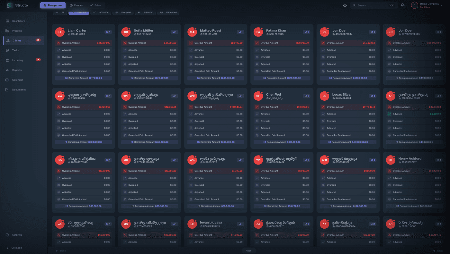Click Fatima Khan's FA avatar

click(258, 32)
